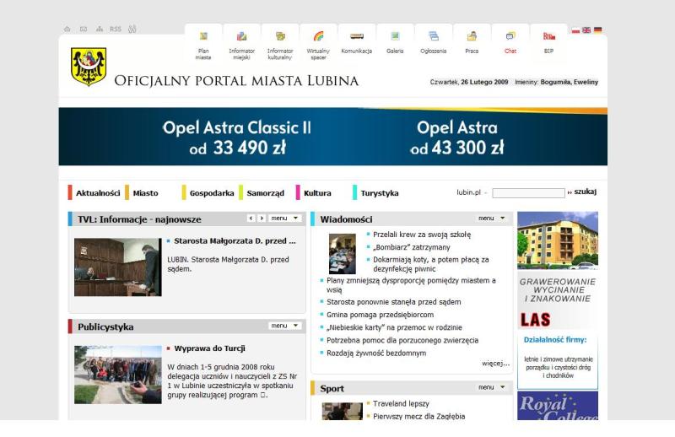Open menu dropdown in TVL Informacje panel

tap(284, 218)
